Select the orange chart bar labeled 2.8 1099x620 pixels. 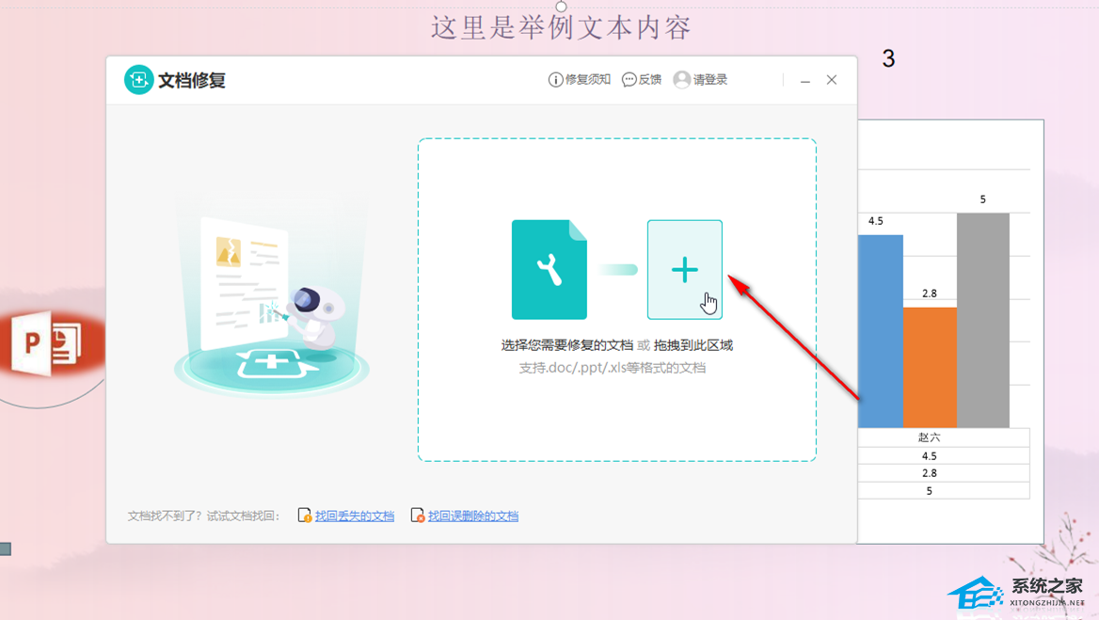[930, 367]
